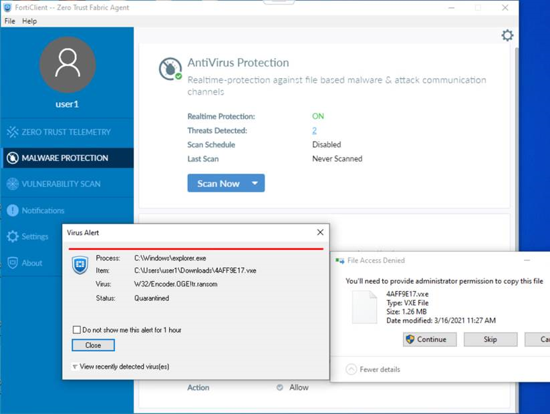The image size is (550, 414).
Task: Click the Allow action status icon
Action: point(279,387)
